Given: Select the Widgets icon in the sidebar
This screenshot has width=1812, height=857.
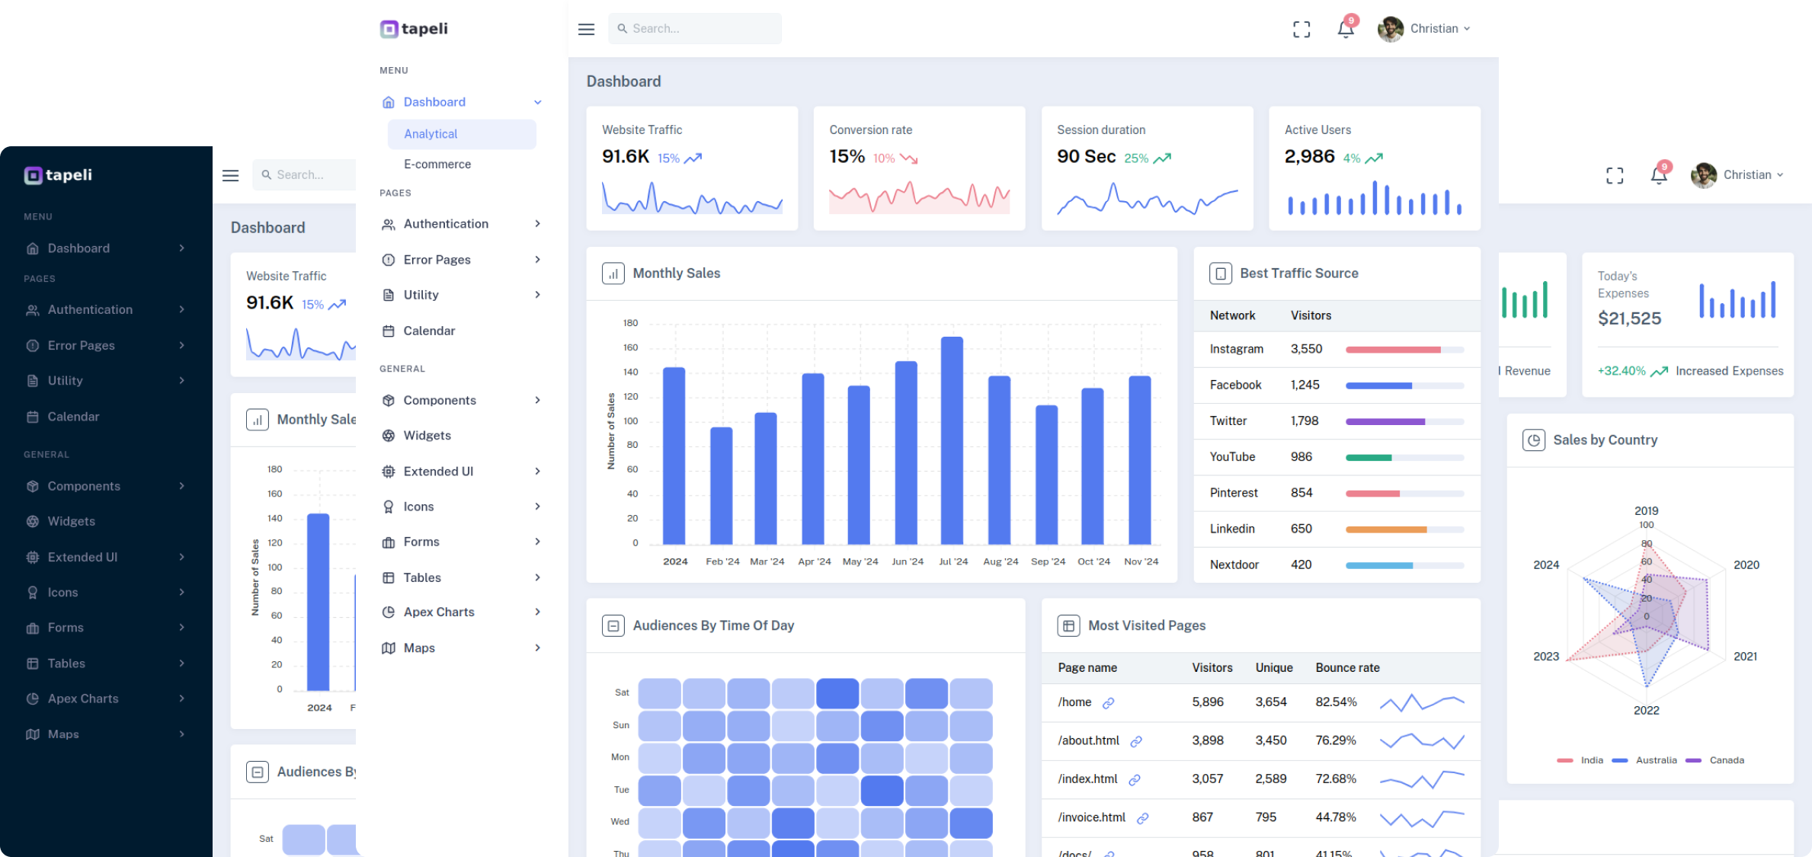Looking at the screenshot, I should (389, 435).
